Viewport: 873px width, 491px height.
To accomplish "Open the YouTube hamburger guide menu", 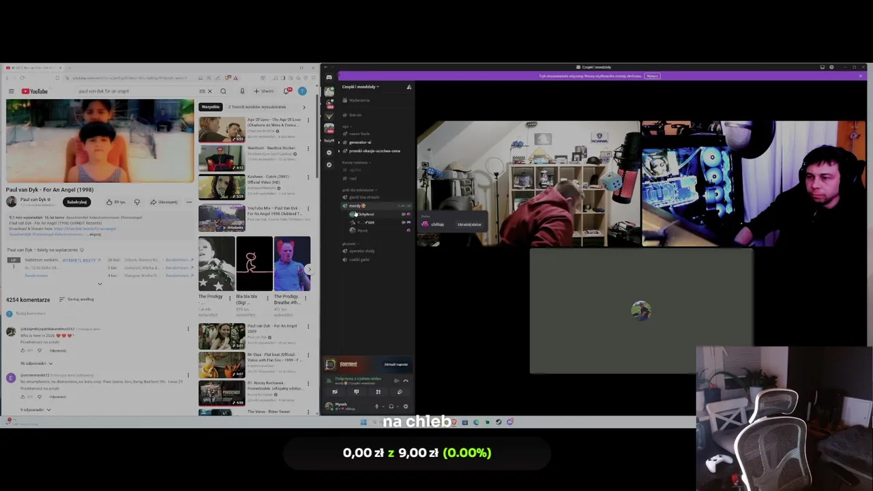I will coord(11,91).
